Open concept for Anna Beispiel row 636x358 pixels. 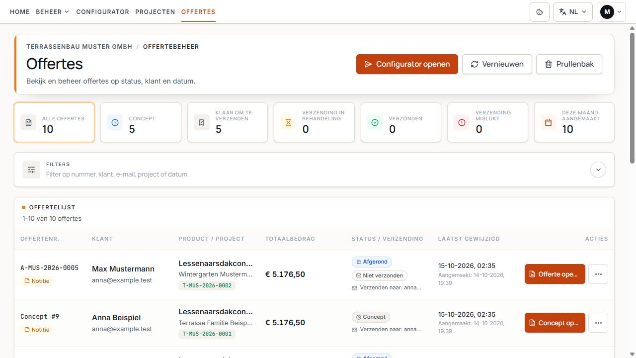click(555, 323)
